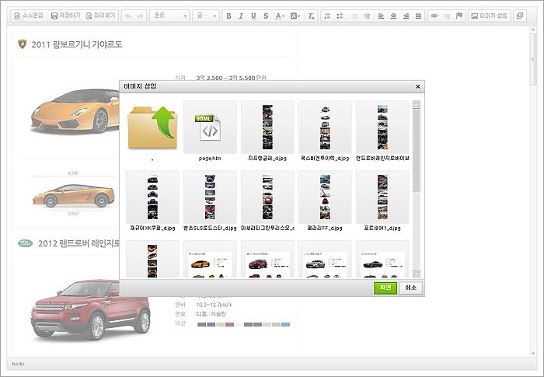Toggle underline formatting
Viewport: 544px width, 377px height.
point(253,16)
